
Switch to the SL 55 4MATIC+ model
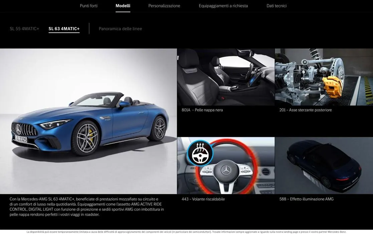pos(24,28)
